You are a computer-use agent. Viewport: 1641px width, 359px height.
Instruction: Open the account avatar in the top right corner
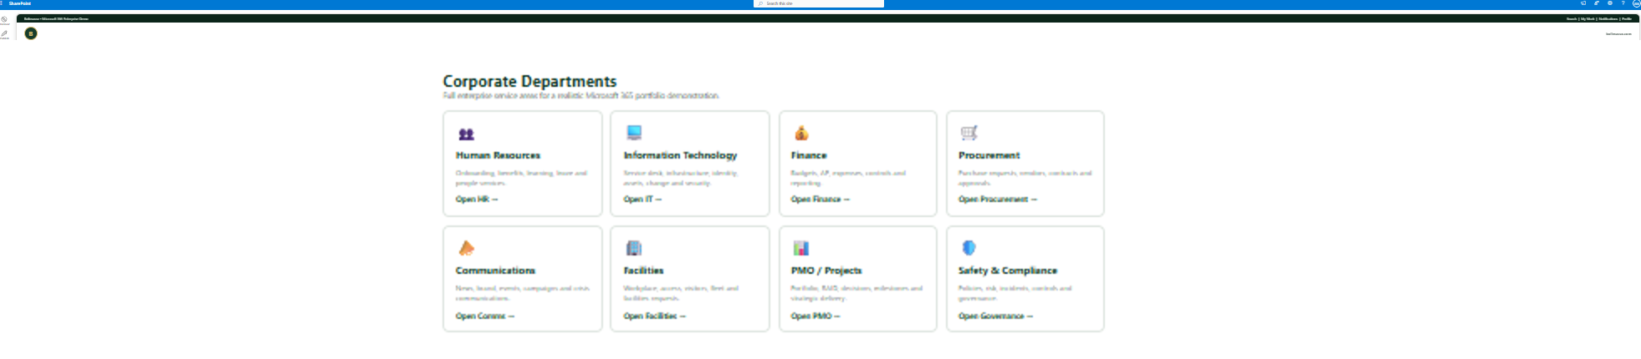[1637, 3]
